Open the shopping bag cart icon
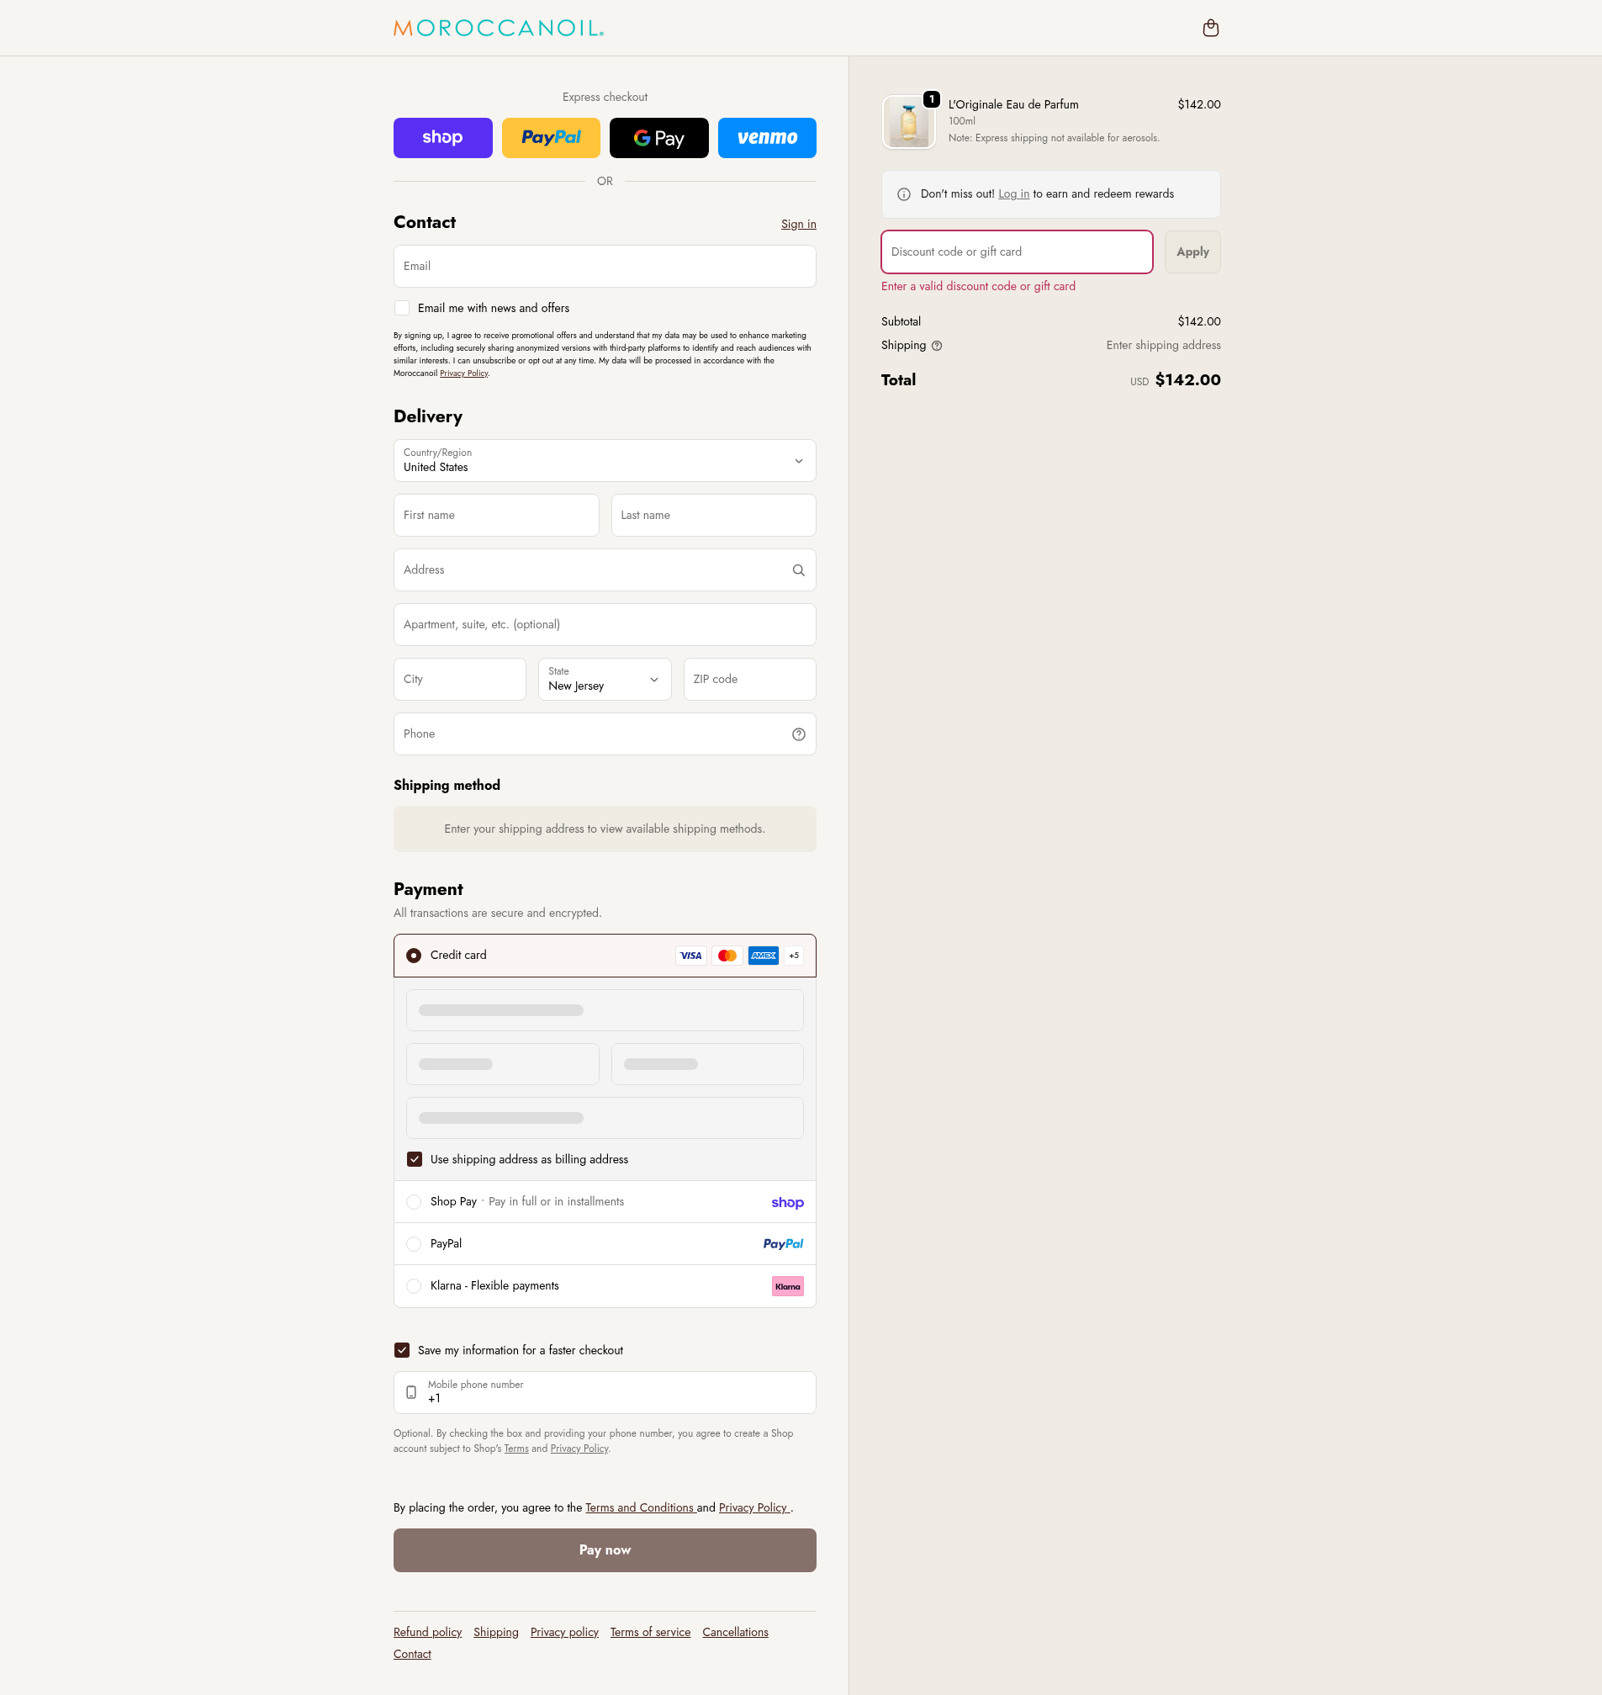Viewport: 1602px width, 1695px height. click(x=1210, y=29)
